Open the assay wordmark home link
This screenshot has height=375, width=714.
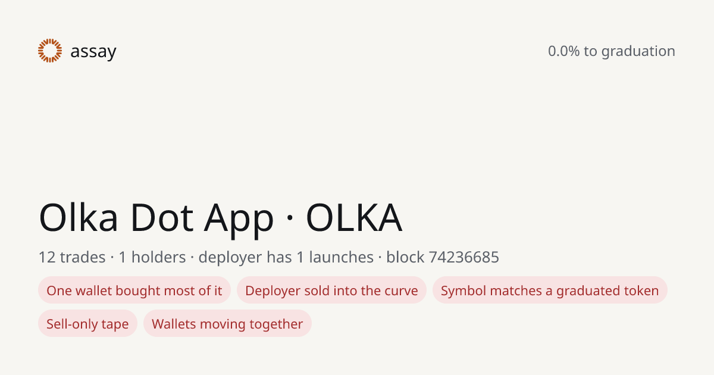93,52
